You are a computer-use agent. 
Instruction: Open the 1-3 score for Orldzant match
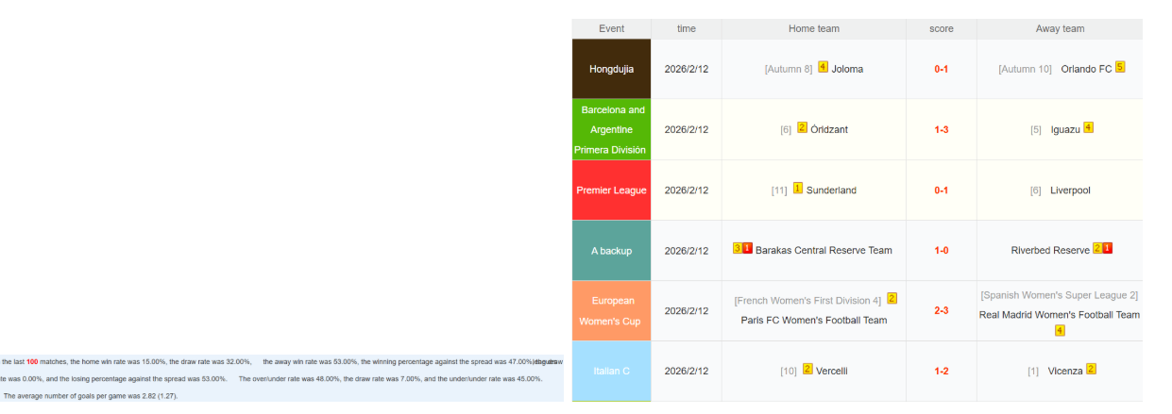[941, 130]
